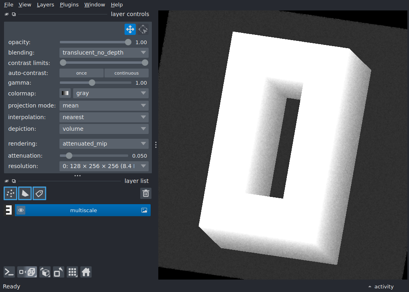Viewport: 409px width, 292px height.
Task: Activate the pan/zoom mode button
Action: point(130,29)
